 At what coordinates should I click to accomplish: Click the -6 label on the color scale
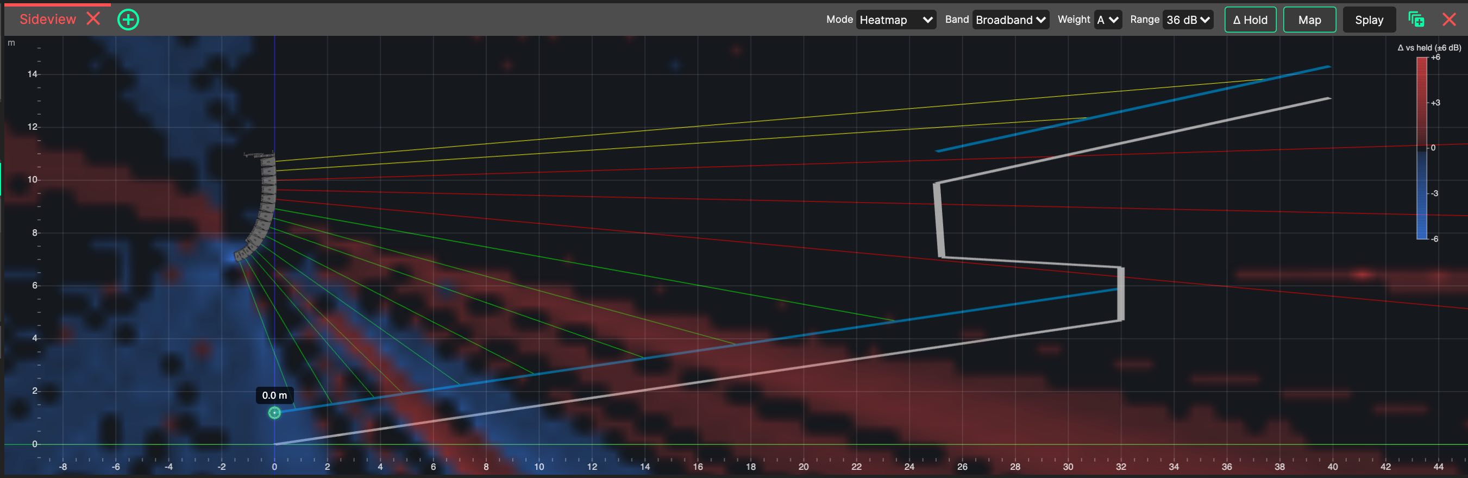(x=1434, y=238)
